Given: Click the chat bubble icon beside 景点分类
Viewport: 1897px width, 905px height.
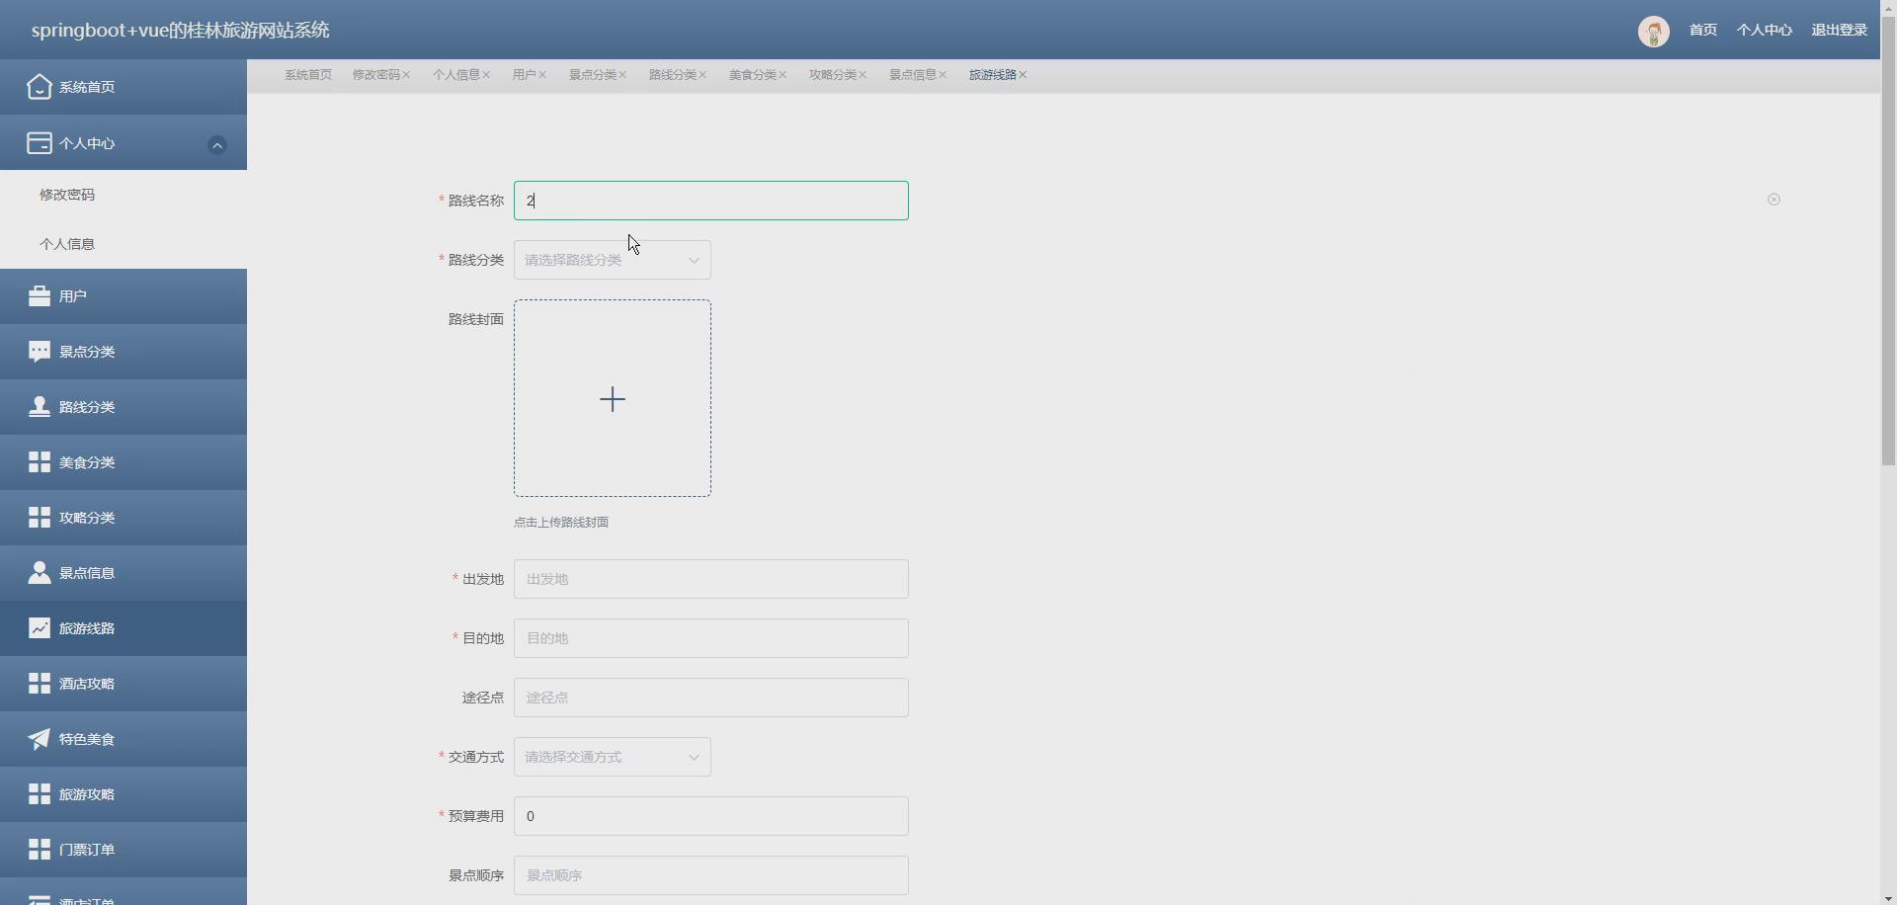Looking at the screenshot, I should click(39, 352).
